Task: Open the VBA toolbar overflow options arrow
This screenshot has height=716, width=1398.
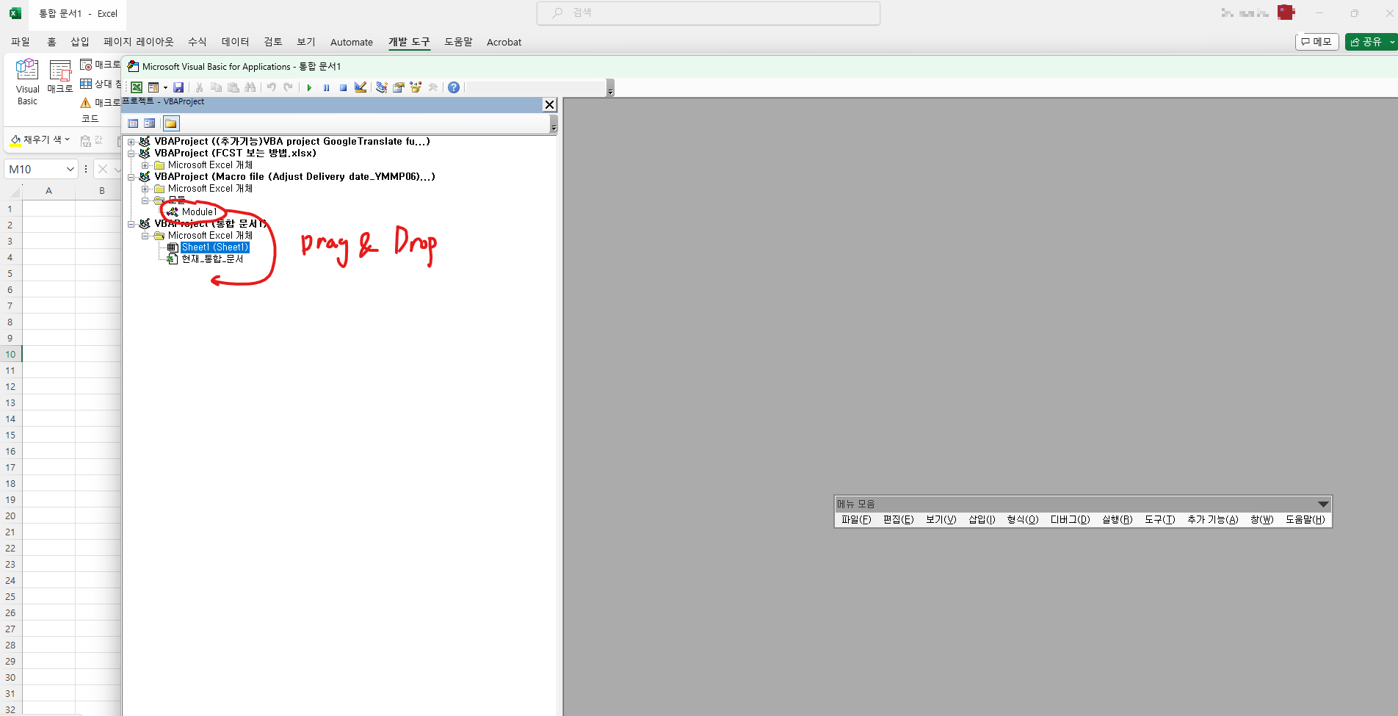Action: pos(610,88)
